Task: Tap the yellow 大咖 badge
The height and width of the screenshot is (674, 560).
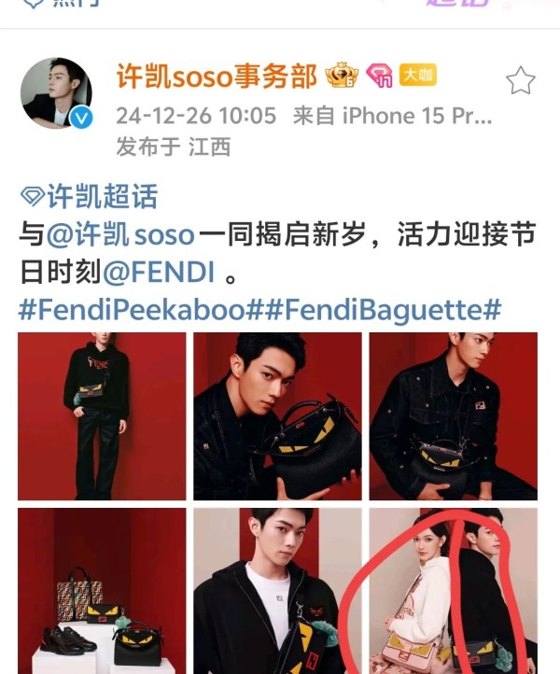Action: point(418,75)
